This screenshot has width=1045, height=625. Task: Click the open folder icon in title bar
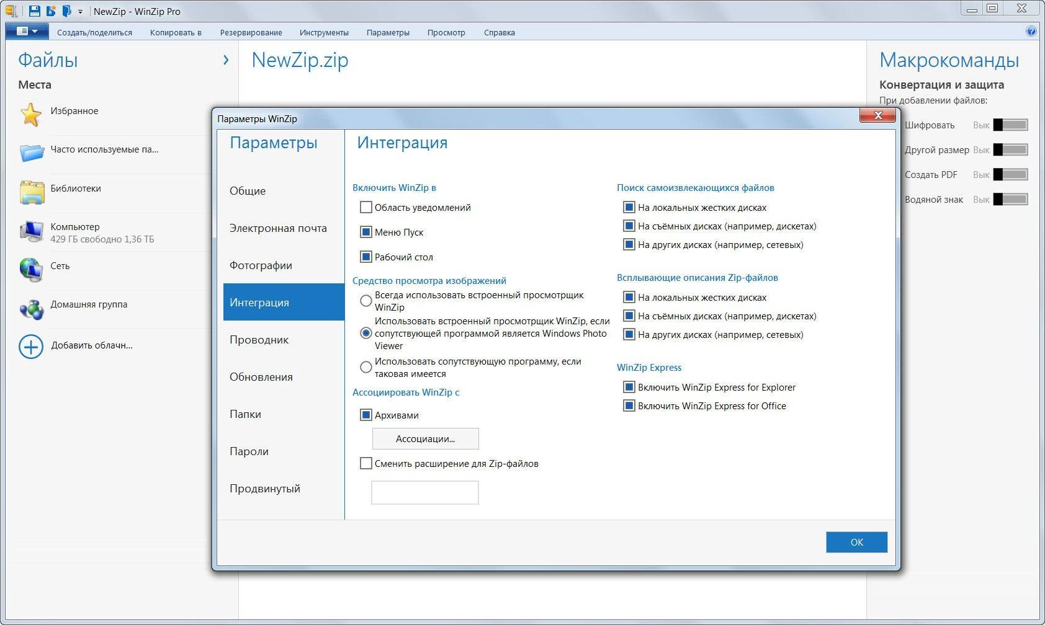coord(66,11)
